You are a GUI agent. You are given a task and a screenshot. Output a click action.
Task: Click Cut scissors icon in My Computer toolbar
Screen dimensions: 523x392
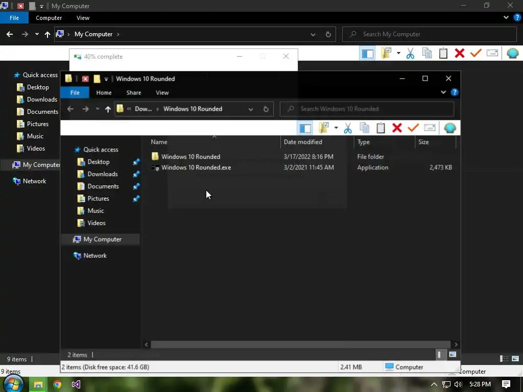click(410, 53)
